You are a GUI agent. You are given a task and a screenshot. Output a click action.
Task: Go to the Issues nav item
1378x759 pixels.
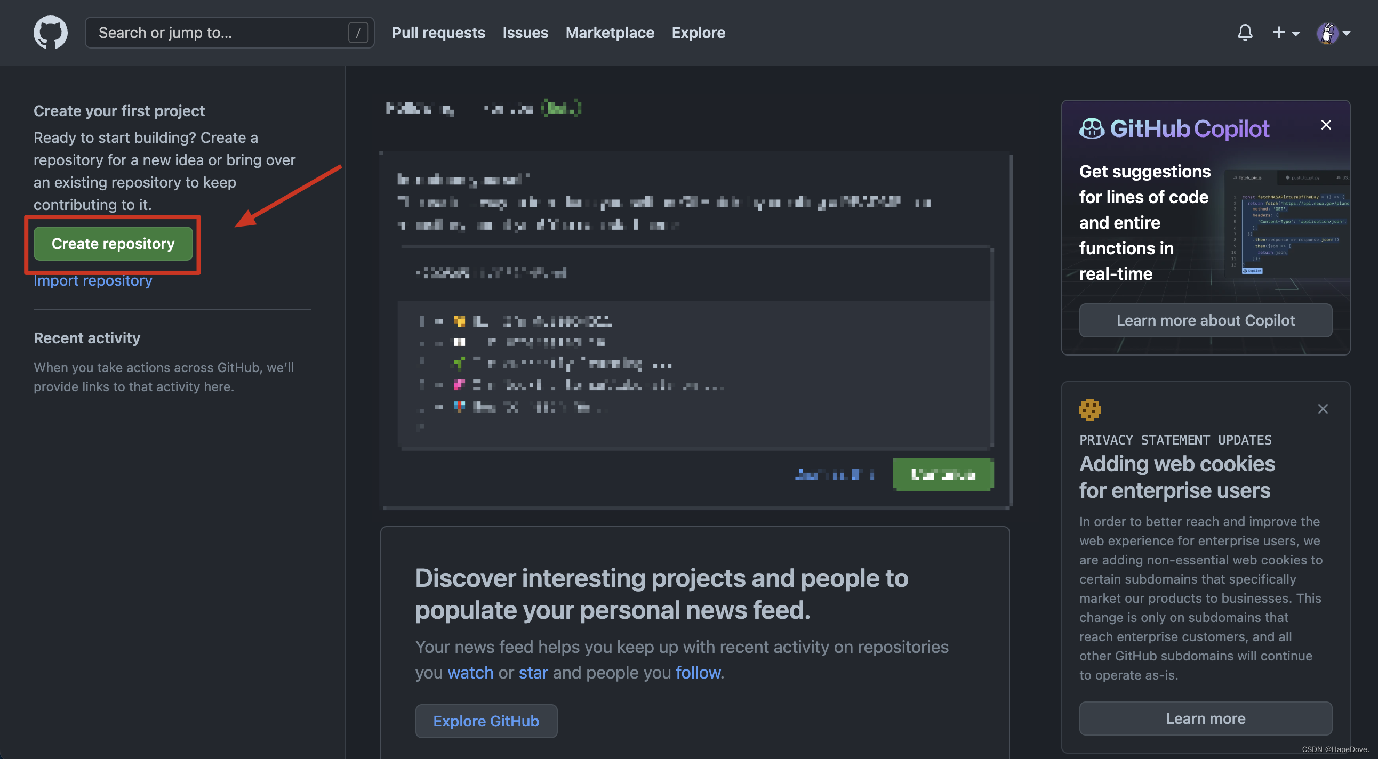(525, 33)
